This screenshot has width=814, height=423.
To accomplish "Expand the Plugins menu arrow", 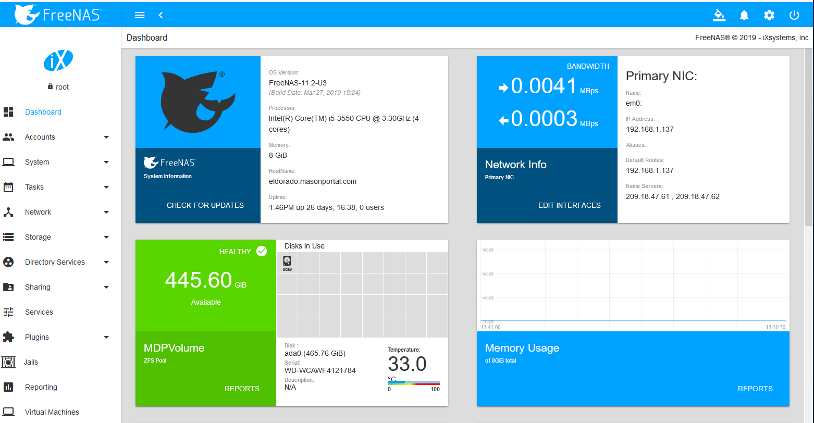I will (106, 338).
